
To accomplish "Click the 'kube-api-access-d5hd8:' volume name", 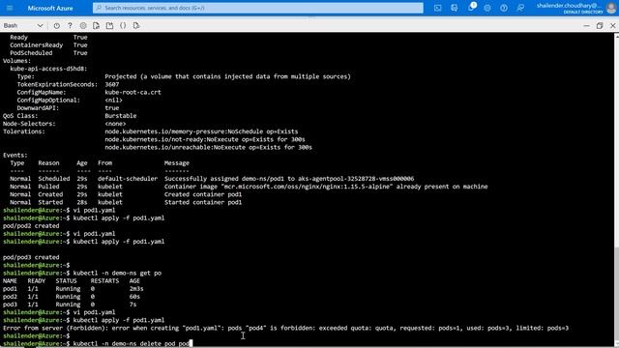I will pos(48,69).
